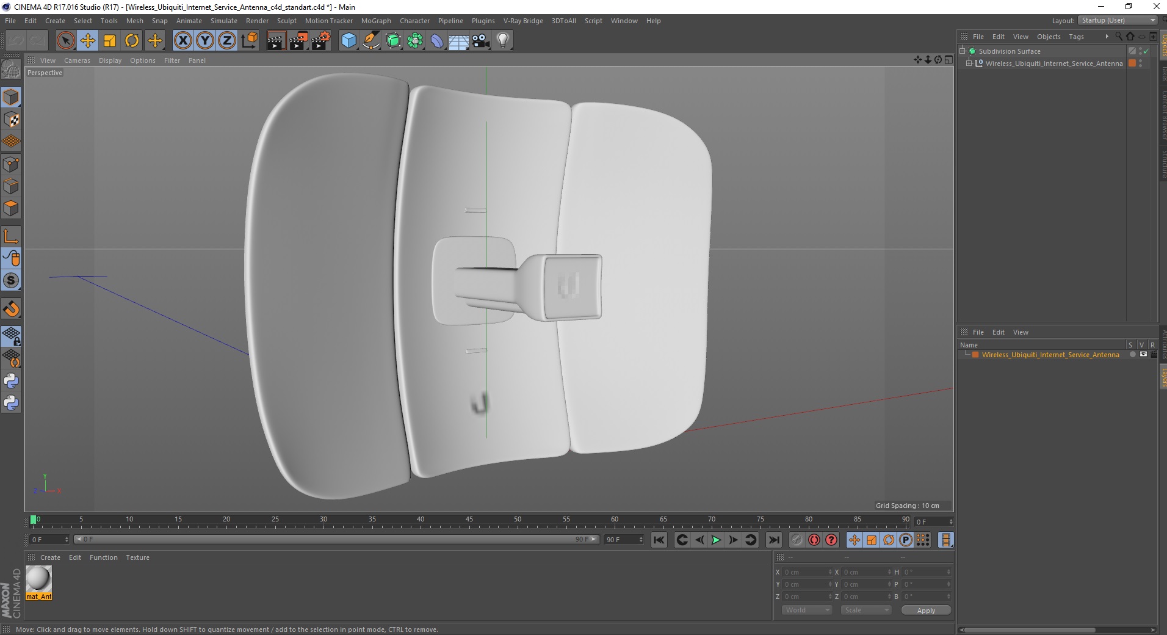Click the Redo arrow icon

(x=38, y=41)
